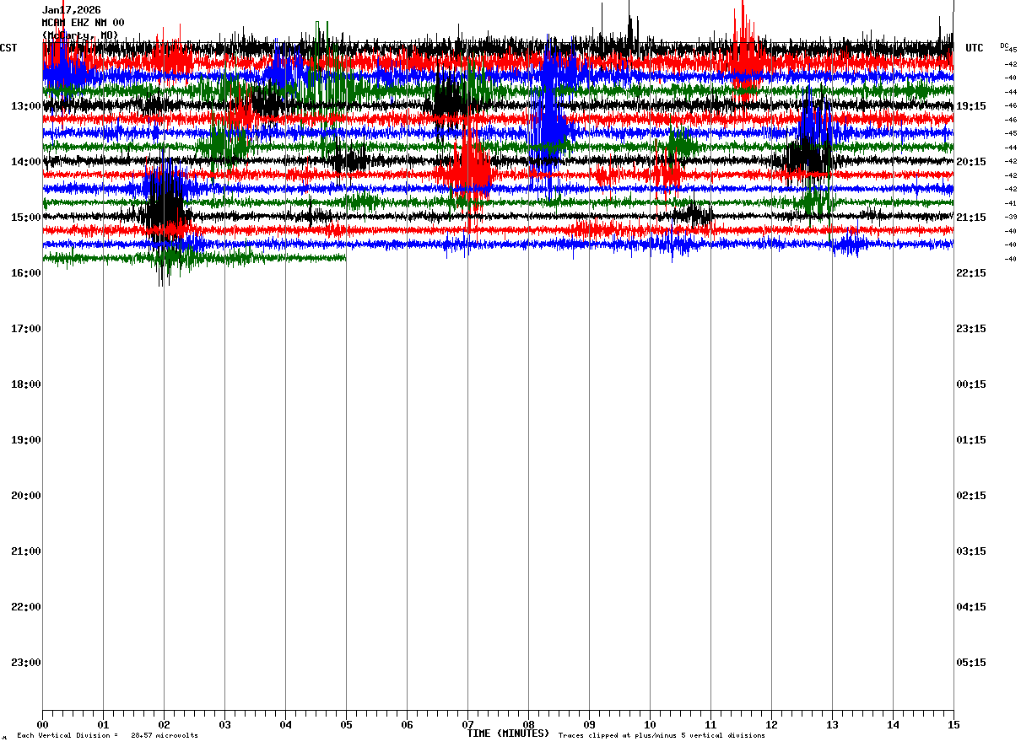Click minute tick label "01" on time axis
The width and height of the screenshot is (1021, 747).
click(x=103, y=725)
